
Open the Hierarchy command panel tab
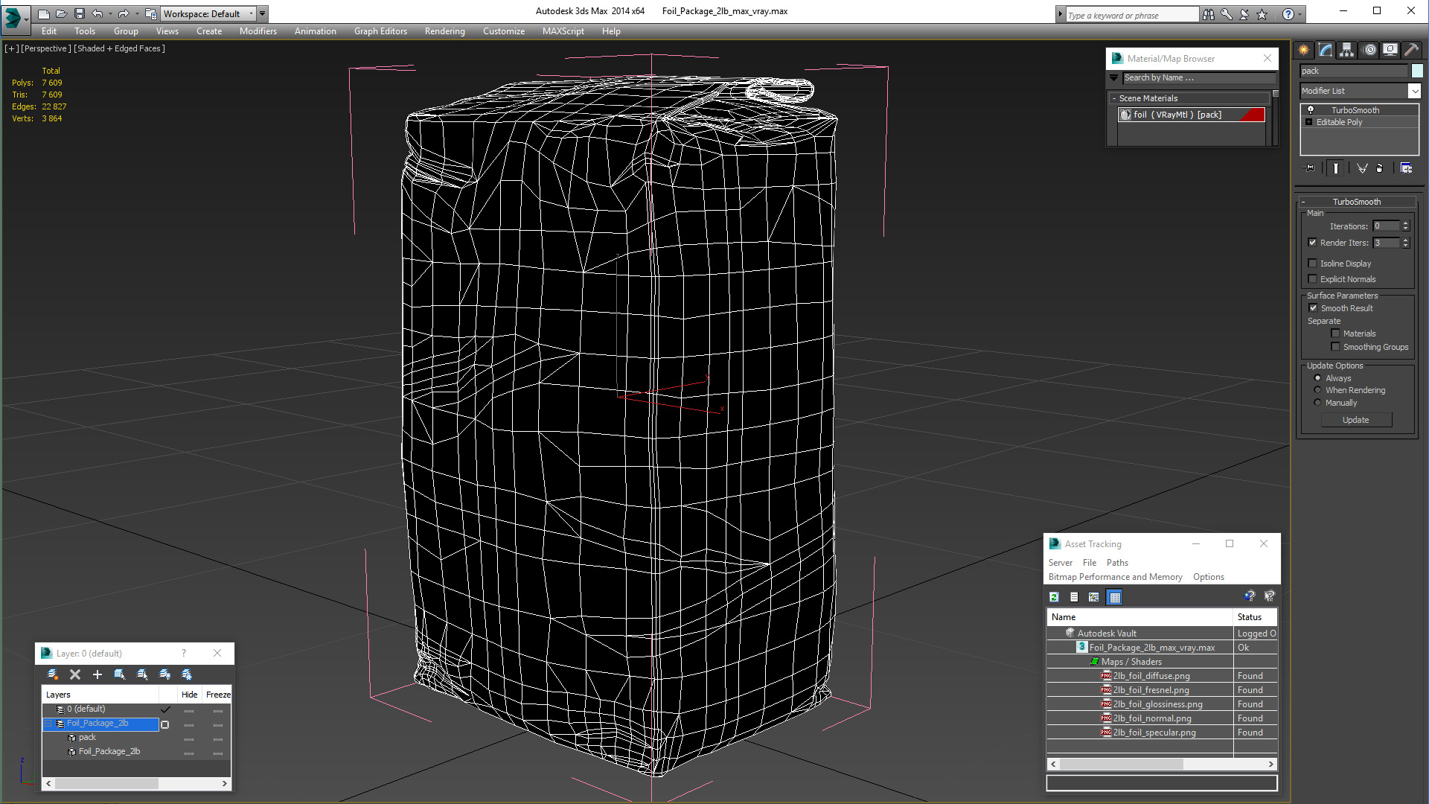pyautogui.click(x=1346, y=50)
